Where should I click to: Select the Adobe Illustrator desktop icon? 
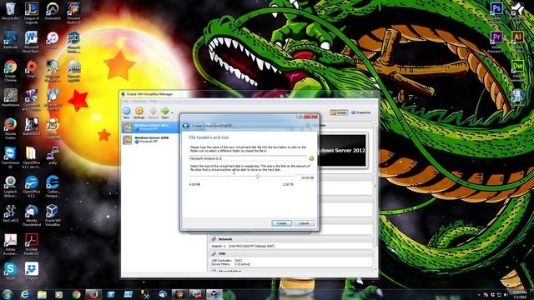517,42
